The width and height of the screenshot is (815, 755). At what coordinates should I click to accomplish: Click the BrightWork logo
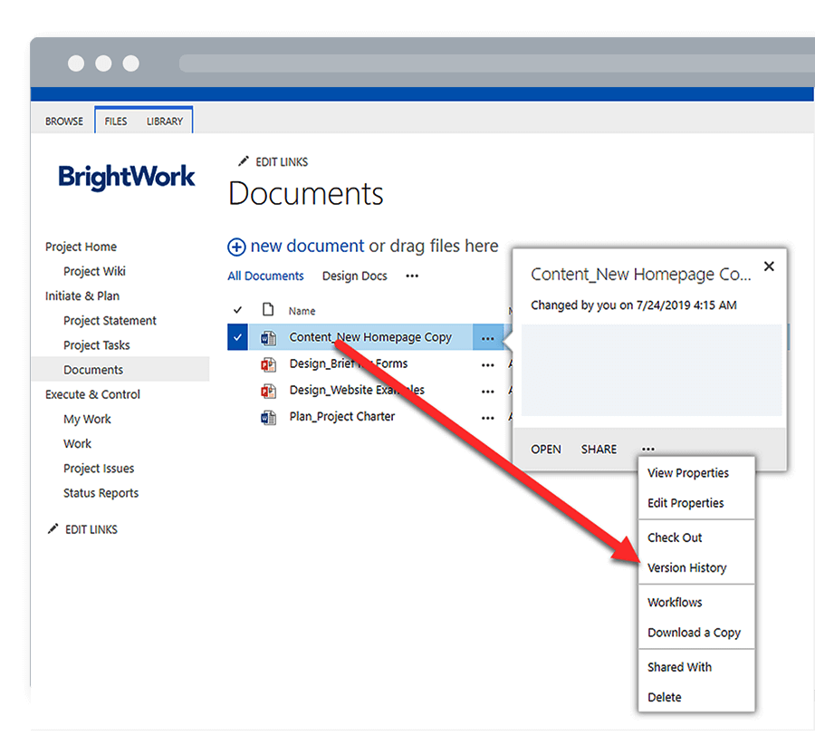coord(127,177)
